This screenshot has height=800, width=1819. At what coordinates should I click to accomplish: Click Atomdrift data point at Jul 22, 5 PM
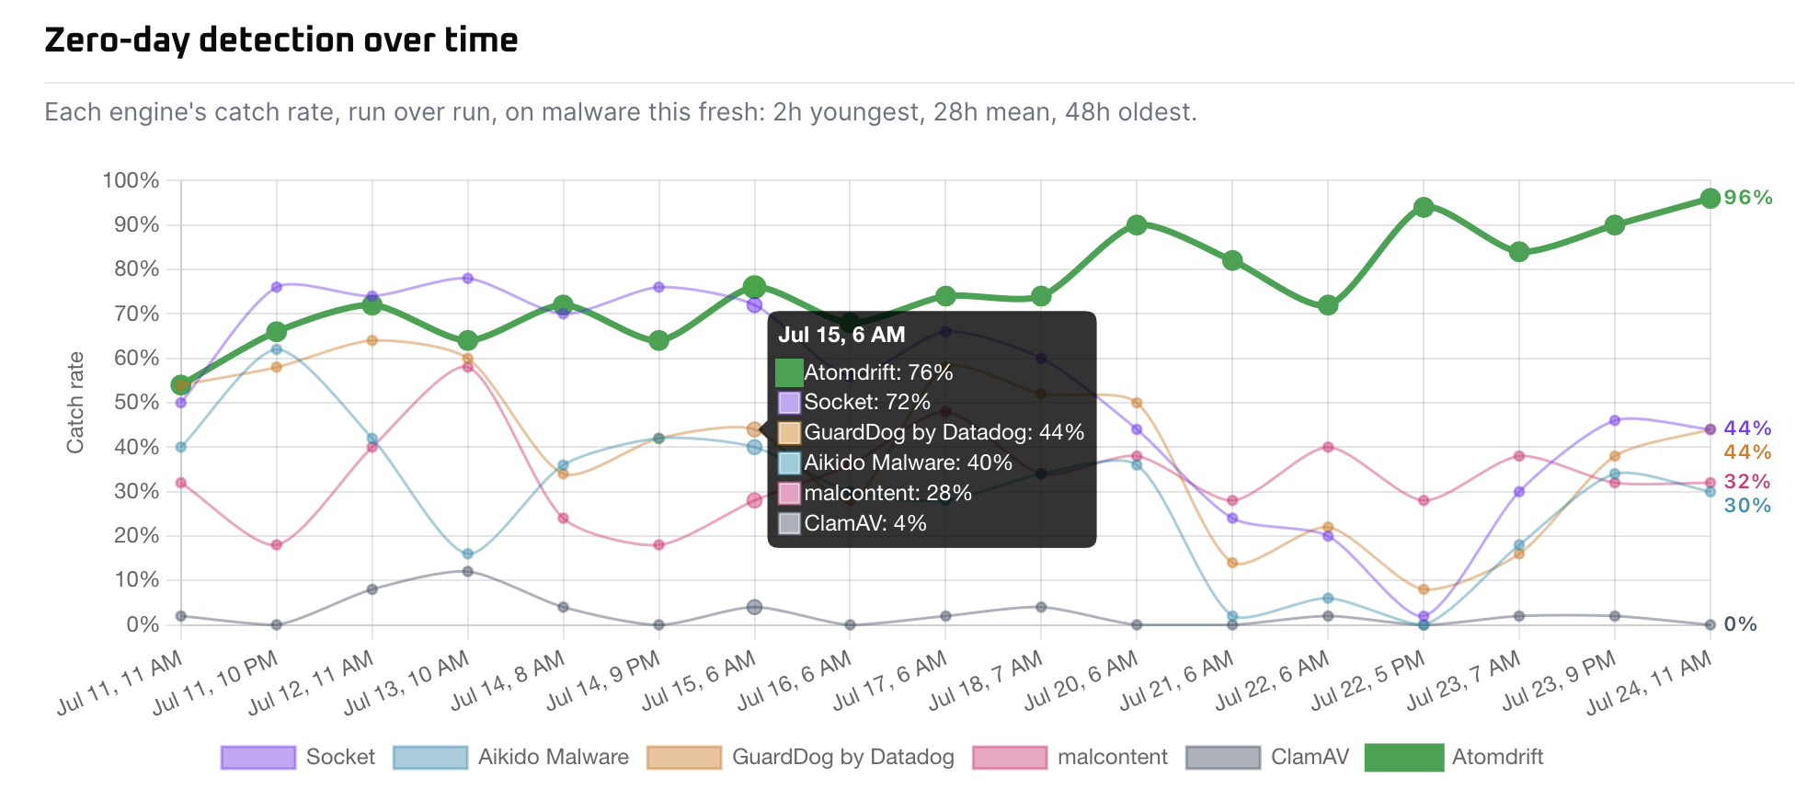tap(1424, 207)
